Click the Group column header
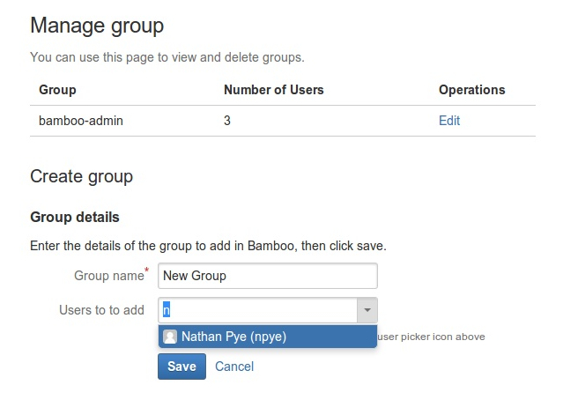This screenshot has width=563, height=400. pyautogui.click(x=57, y=90)
